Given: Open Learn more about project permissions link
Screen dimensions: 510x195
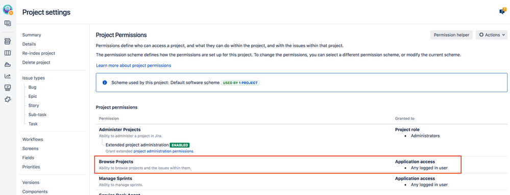Looking at the screenshot, I should pyautogui.click(x=133, y=66).
